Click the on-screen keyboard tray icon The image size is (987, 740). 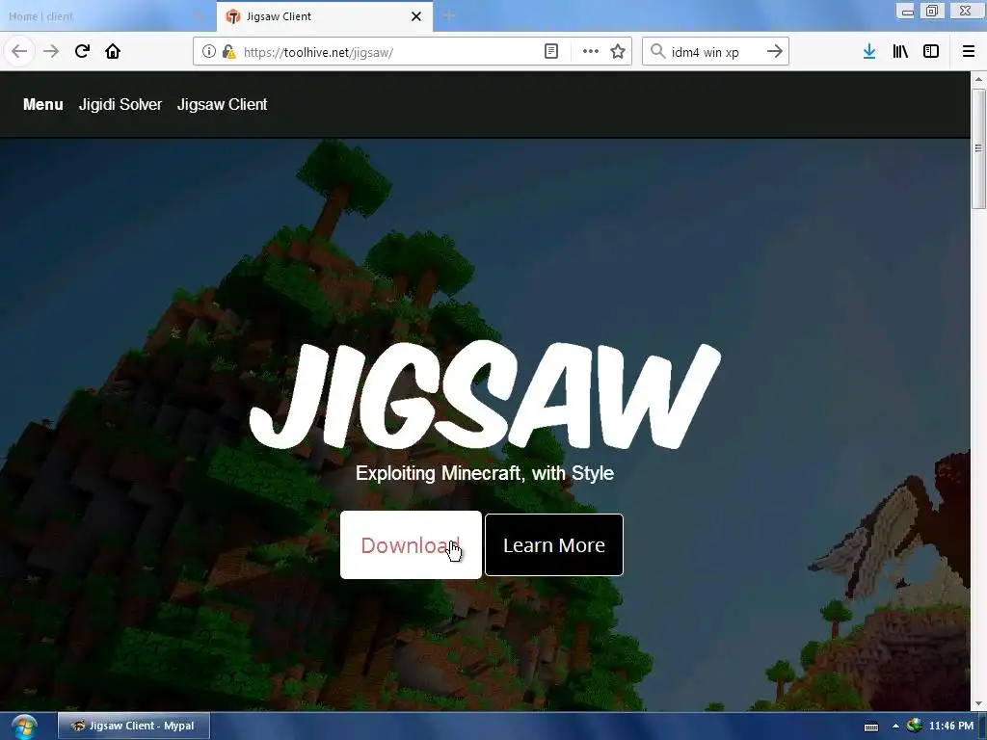point(871,727)
